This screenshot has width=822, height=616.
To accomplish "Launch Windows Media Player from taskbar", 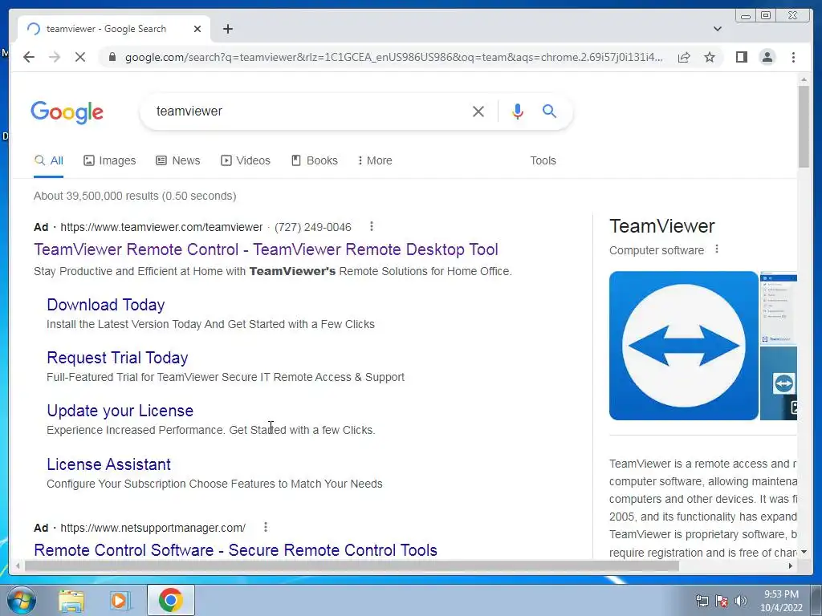I will point(120,601).
